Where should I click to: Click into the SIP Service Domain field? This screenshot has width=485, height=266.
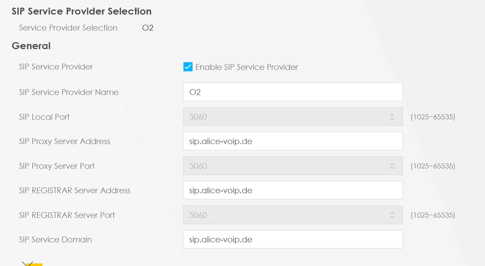coord(292,239)
